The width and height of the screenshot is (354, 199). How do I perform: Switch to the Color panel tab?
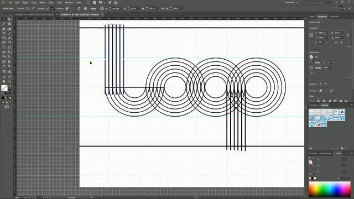[337, 154]
